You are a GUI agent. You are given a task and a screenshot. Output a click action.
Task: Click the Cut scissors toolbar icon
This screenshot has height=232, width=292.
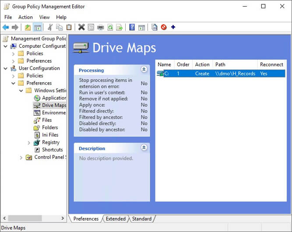click(x=50, y=28)
